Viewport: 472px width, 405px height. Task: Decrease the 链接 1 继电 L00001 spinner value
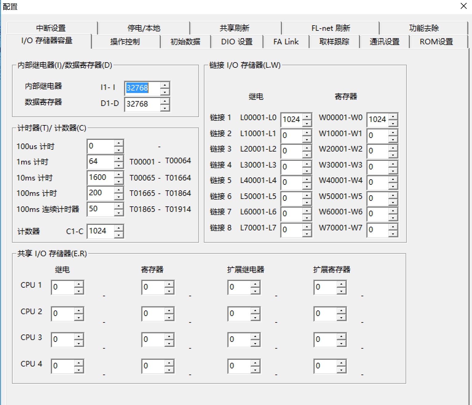pos(307,123)
